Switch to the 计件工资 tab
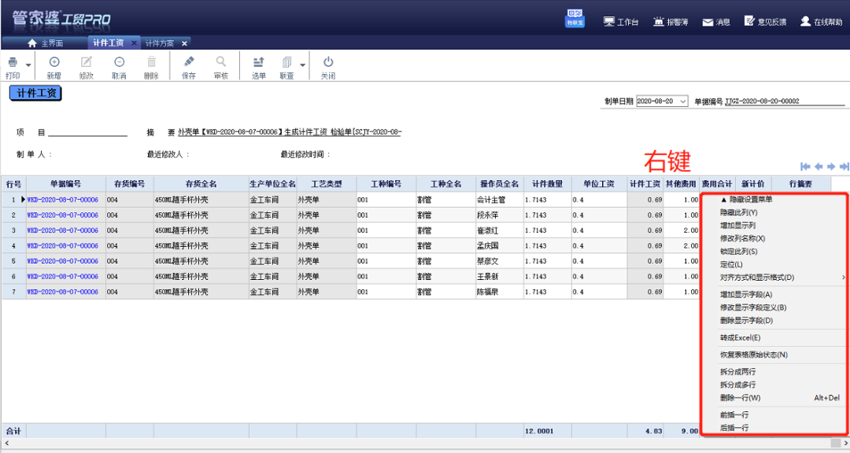The image size is (850, 453). click(109, 42)
